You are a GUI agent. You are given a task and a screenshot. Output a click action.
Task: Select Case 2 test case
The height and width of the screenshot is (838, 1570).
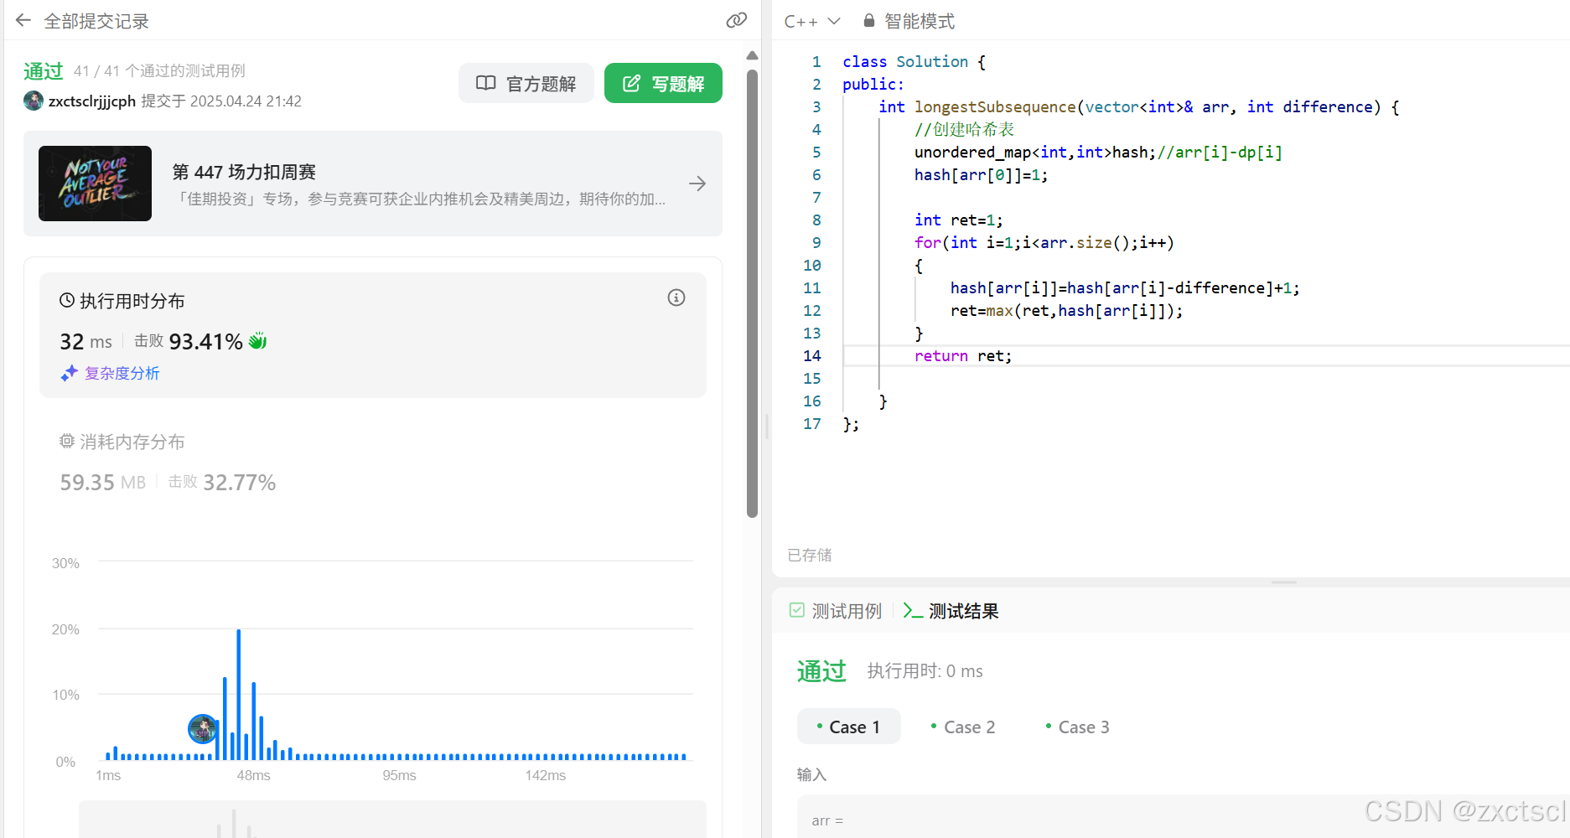pos(963,727)
